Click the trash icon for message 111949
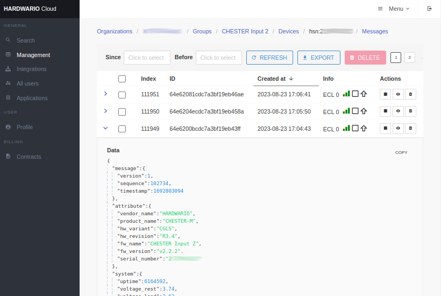The image size is (441, 296). click(x=410, y=129)
